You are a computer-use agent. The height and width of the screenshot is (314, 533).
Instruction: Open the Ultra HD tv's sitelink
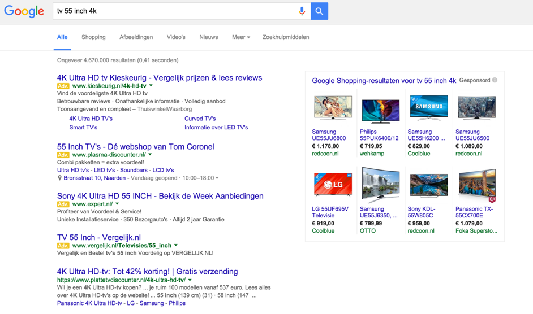[x=73, y=170]
